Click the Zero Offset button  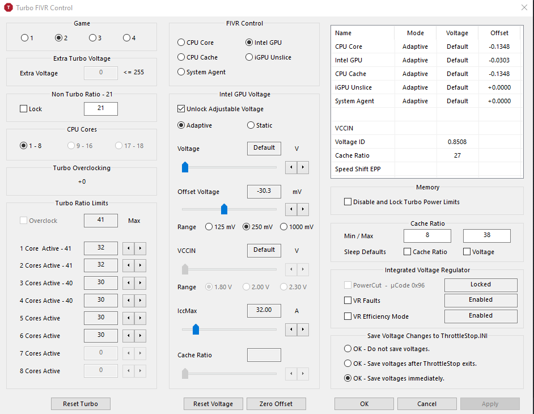276,404
